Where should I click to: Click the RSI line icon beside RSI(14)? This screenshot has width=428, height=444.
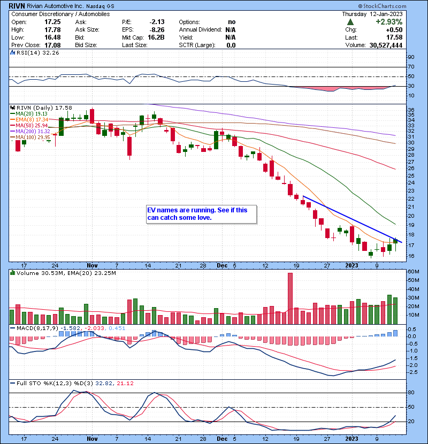coord(12,52)
